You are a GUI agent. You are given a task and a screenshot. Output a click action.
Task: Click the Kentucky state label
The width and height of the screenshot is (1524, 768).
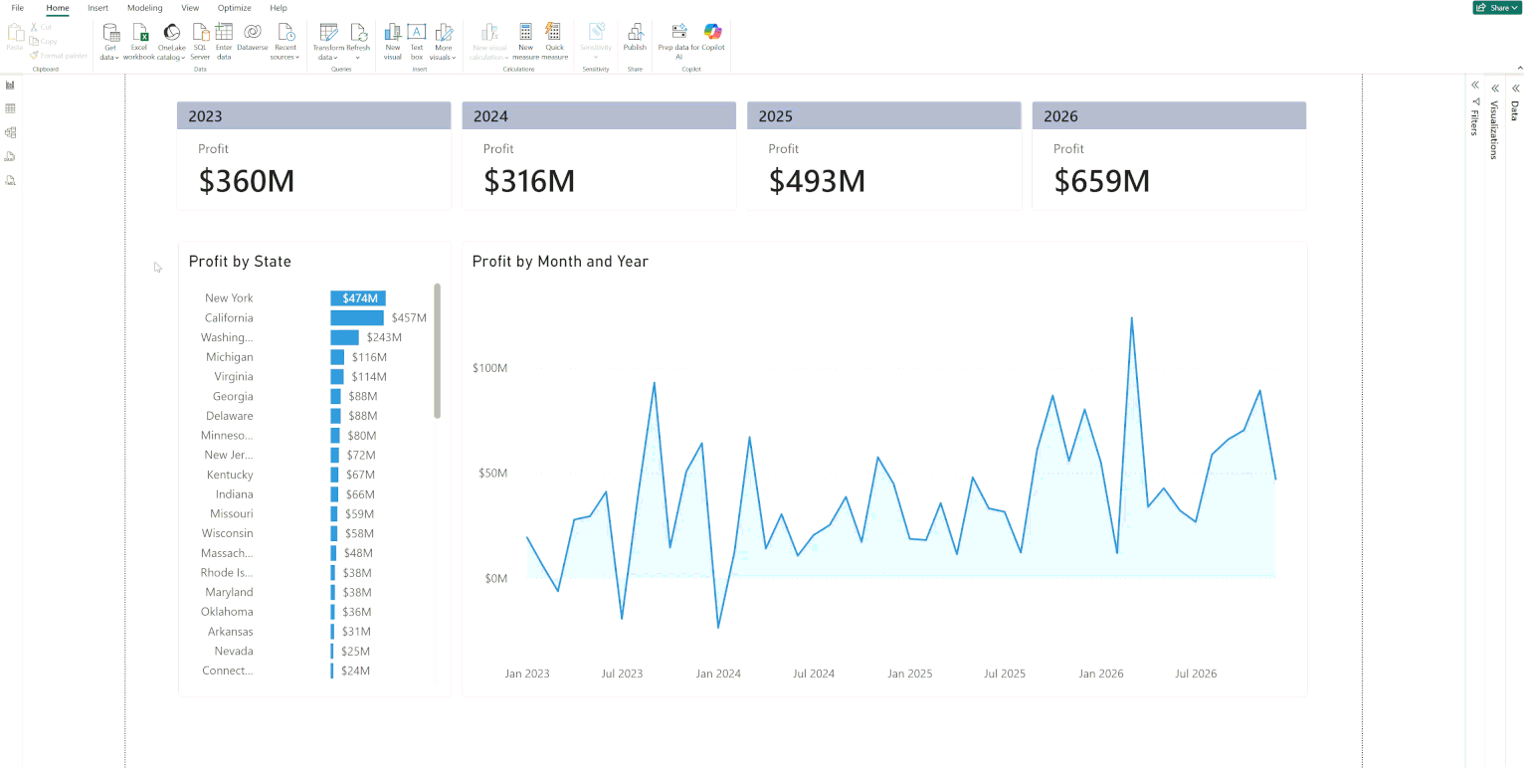click(230, 475)
